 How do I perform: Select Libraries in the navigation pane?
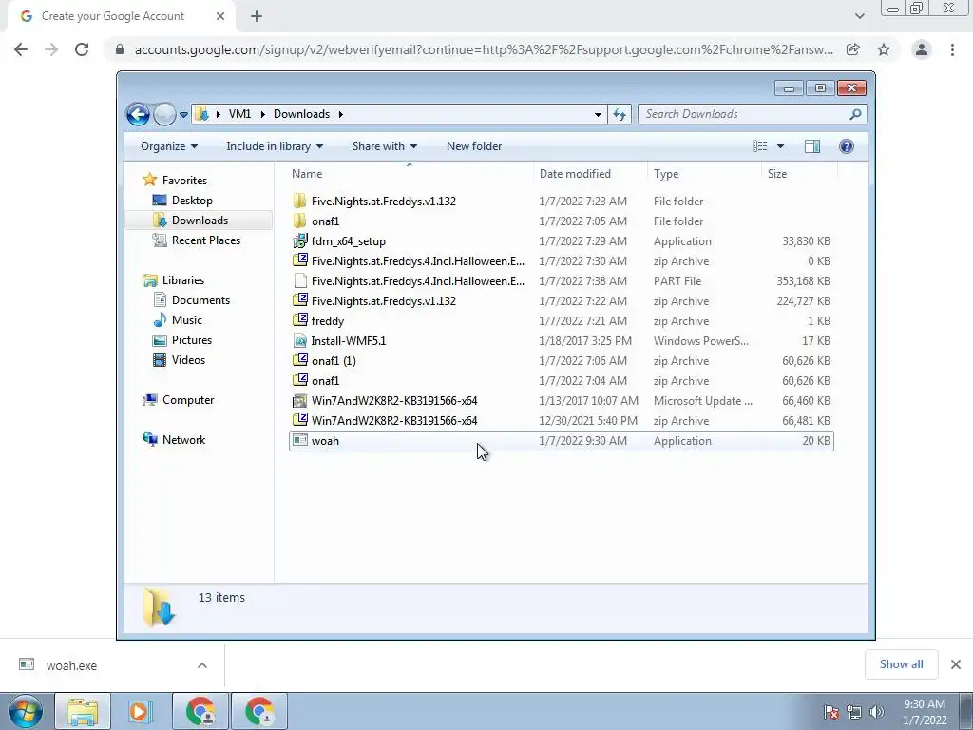183,280
